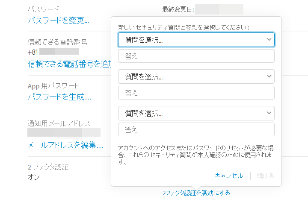Click the メールアドレスを編集 link
The height and width of the screenshot is (205, 308).
pyautogui.click(x=65, y=145)
